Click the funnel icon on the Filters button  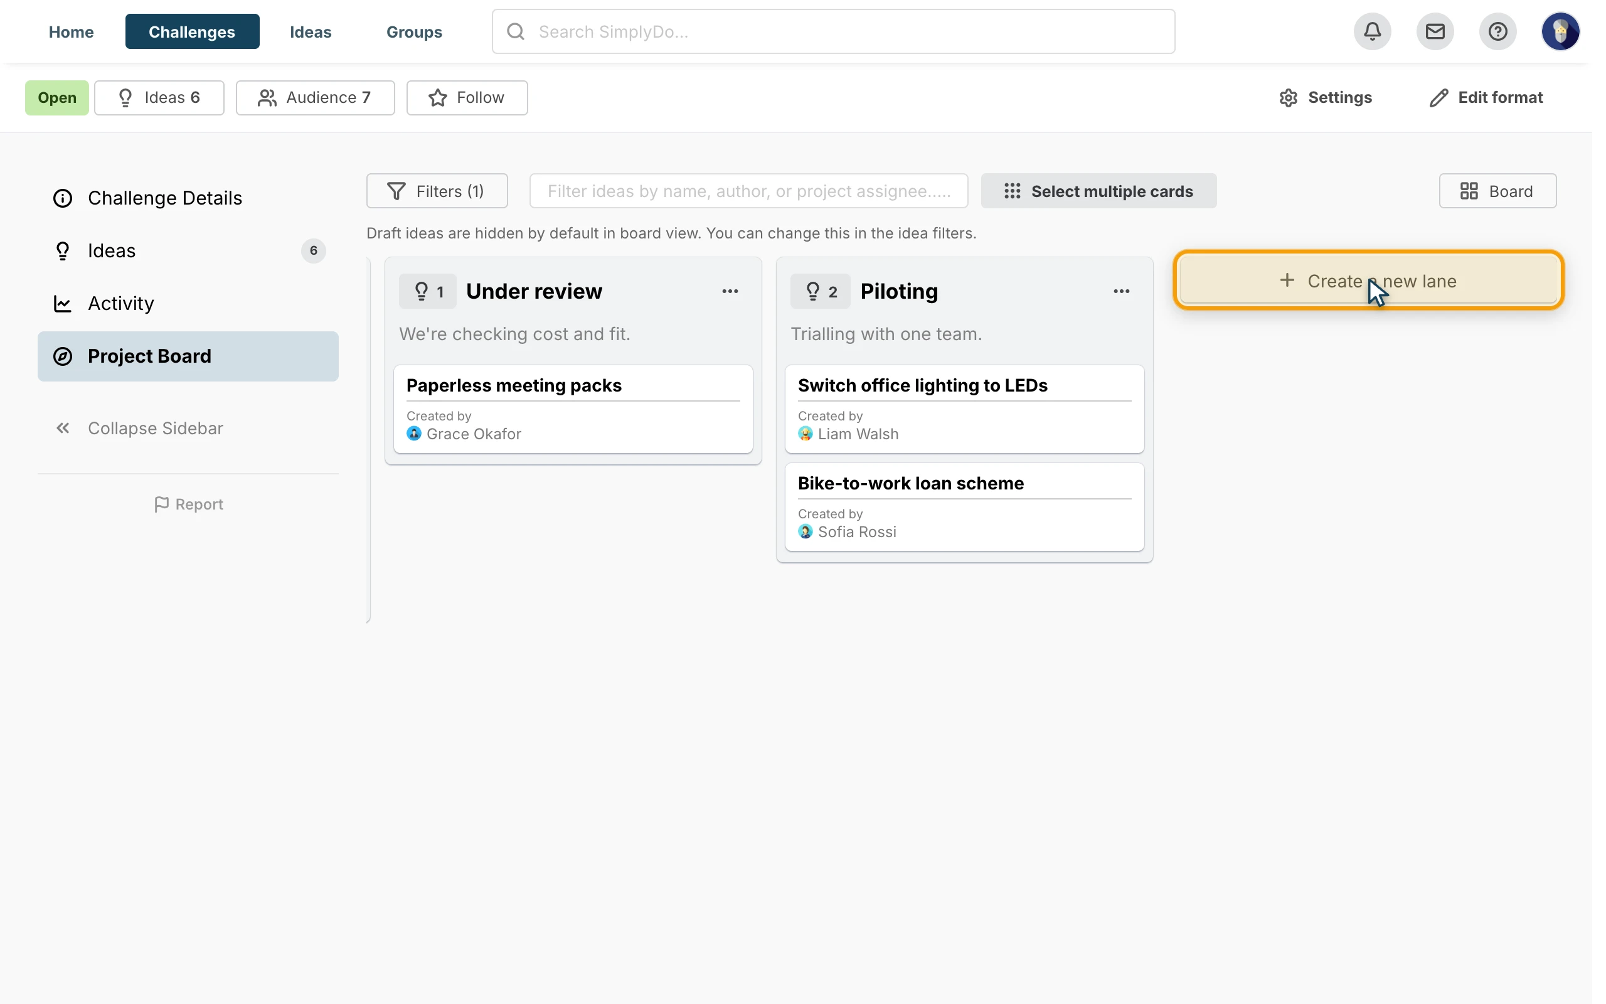pyautogui.click(x=396, y=191)
